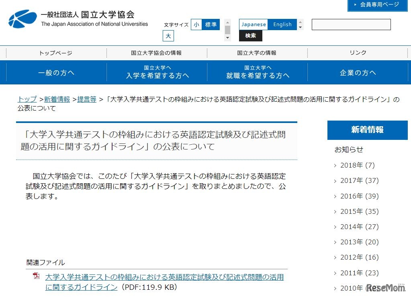Screen dimensions: 411x297
Task: Expand 2014年 (27) news archive
Action: (x=359, y=227)
